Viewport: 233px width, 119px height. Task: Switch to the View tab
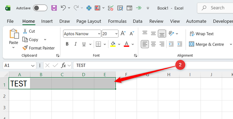pos(175,21)
